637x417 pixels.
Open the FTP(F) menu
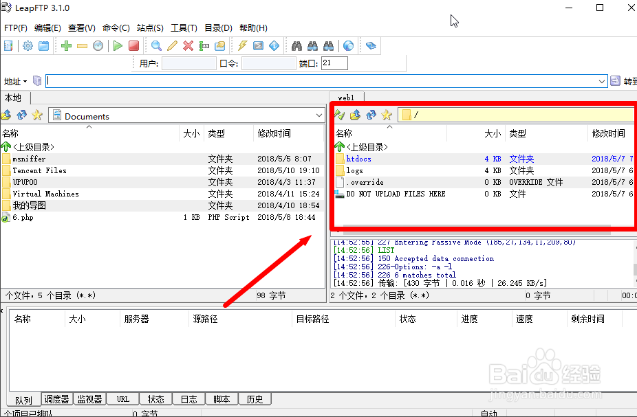click(x=15, y=28)
